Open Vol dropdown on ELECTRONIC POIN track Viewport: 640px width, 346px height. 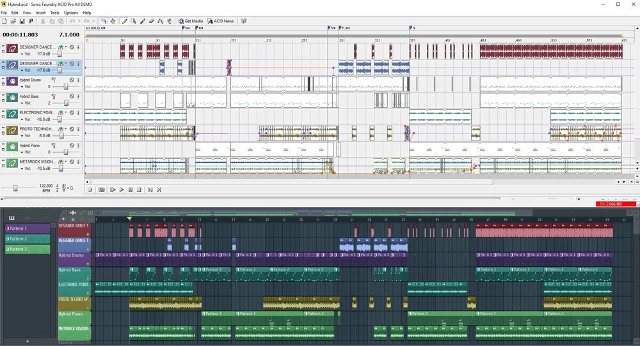[x=22, y=119]
